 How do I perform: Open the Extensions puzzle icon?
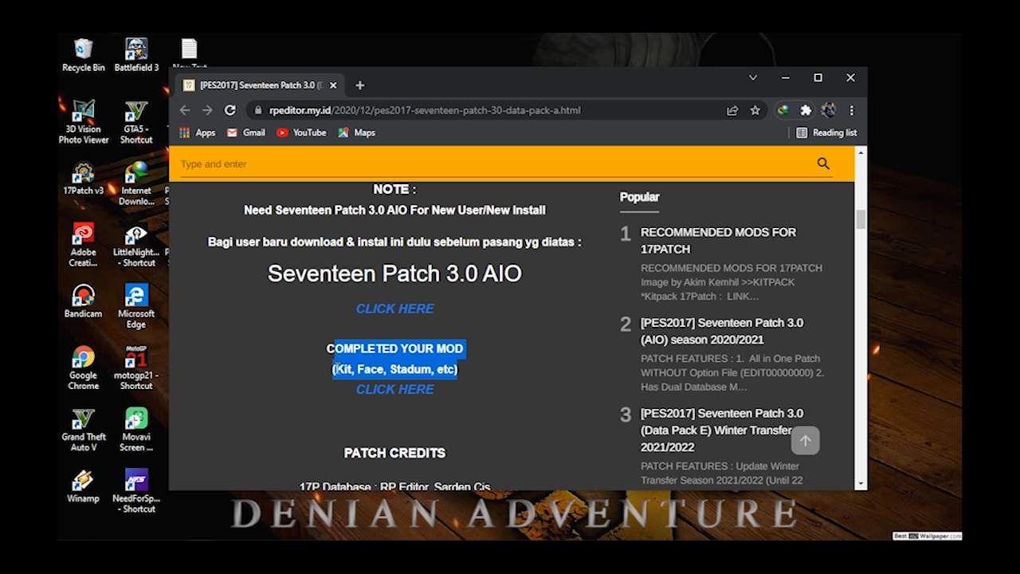806,110
